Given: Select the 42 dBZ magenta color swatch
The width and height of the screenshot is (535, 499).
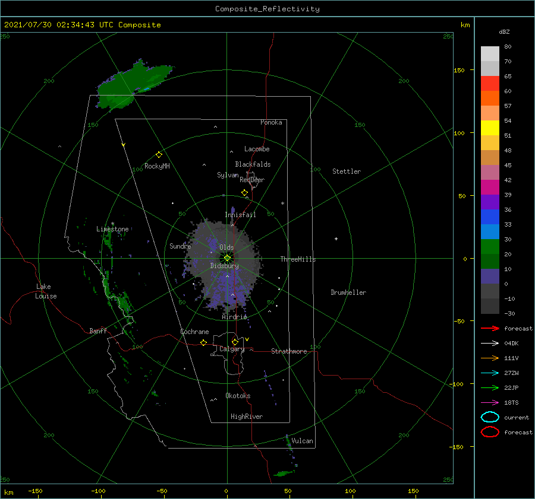Looking at the screenshot, I should 490,187.
